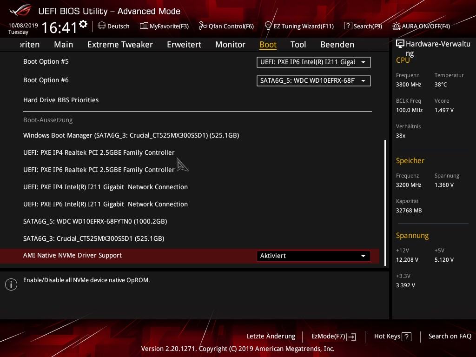Image resolution: width=476 pixels, height=357 pixels.
Task: Click +5V value 5.120 V
Action: (x=444, y=260)
